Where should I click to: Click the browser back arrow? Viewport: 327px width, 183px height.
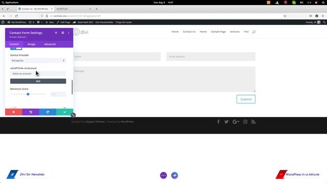click(x=4, y=16)
